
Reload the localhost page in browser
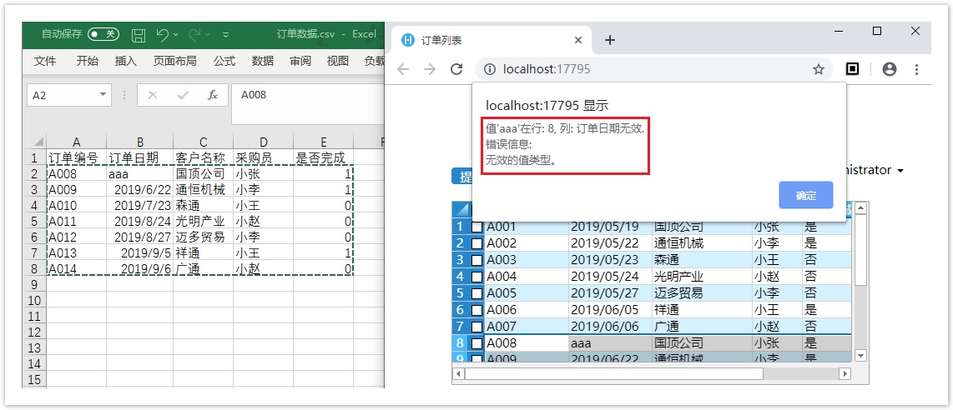click(456, 69)
